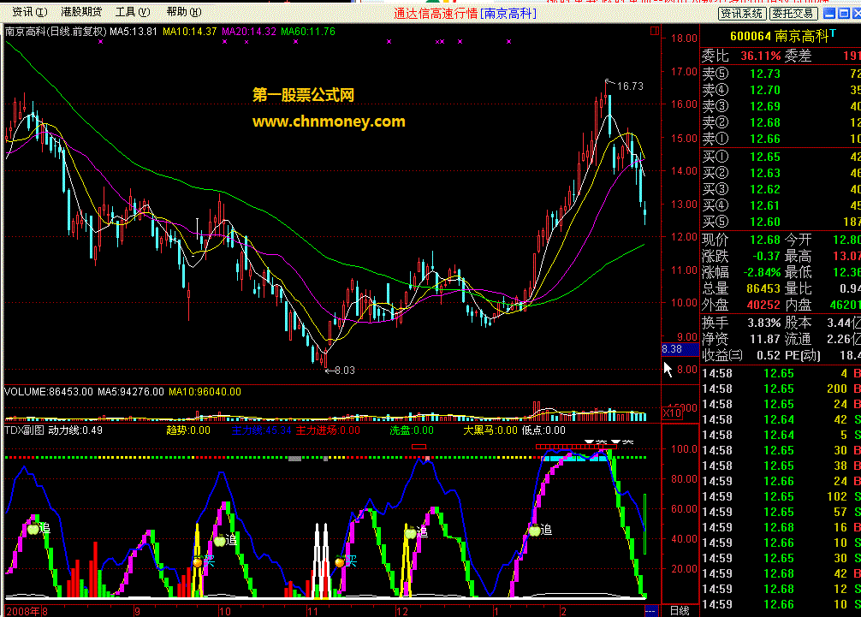Click the 净资 11.87 value

tap(765, 339)
